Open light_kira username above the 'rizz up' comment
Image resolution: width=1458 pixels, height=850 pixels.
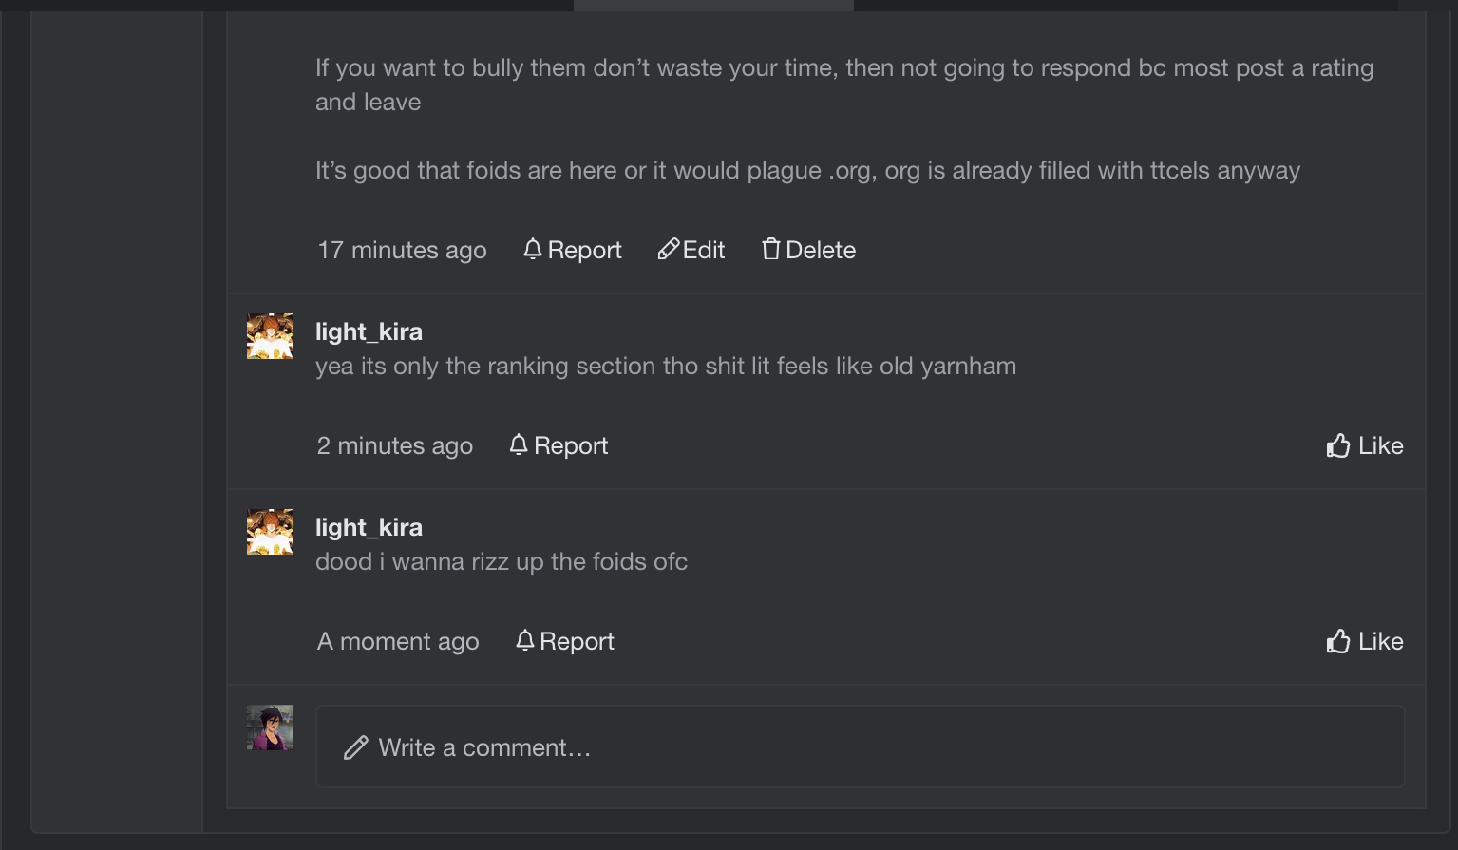click(369, 527)
